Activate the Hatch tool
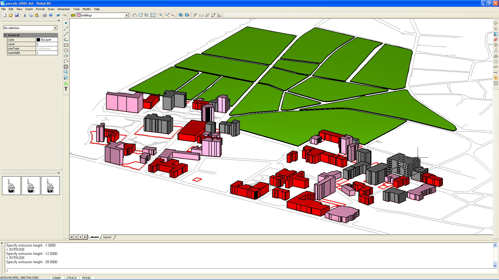Viewport: 499px width, 280px height. tap(66, 67)
